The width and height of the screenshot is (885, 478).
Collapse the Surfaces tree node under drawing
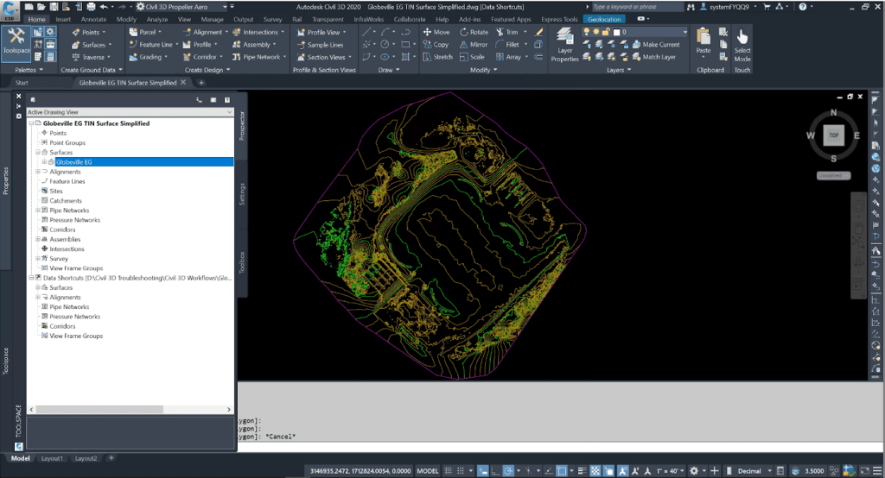click(x=38, y=152)
